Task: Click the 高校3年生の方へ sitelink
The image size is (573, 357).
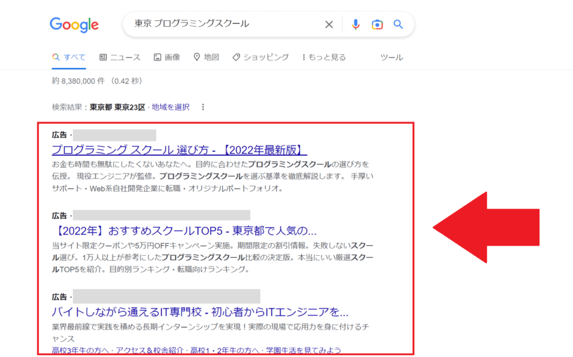Action: [80, 350]
